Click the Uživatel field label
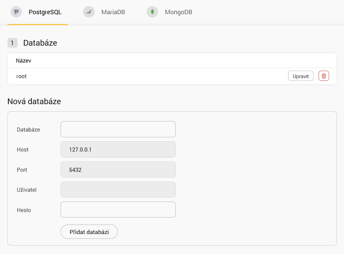 pos(26,190)
